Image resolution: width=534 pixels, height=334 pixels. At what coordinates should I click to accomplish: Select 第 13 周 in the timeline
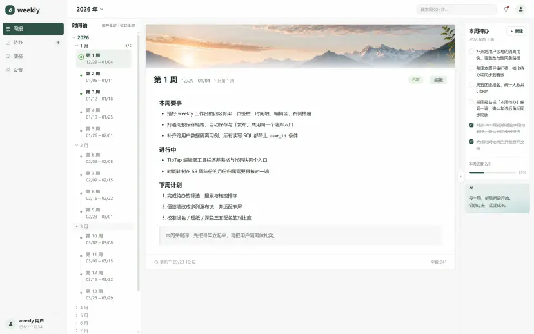tap(104, 294)
